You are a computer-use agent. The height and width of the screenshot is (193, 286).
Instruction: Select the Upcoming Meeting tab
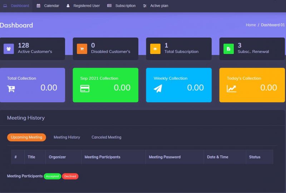coord(26,137)
